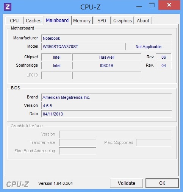Image resolution: width=183 pixels, height=192 pixels.
Task: Click the Southbridge label
Action: (27, 65)
